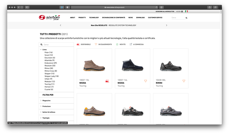Click the Safari reload page icon

pos(156,7)
